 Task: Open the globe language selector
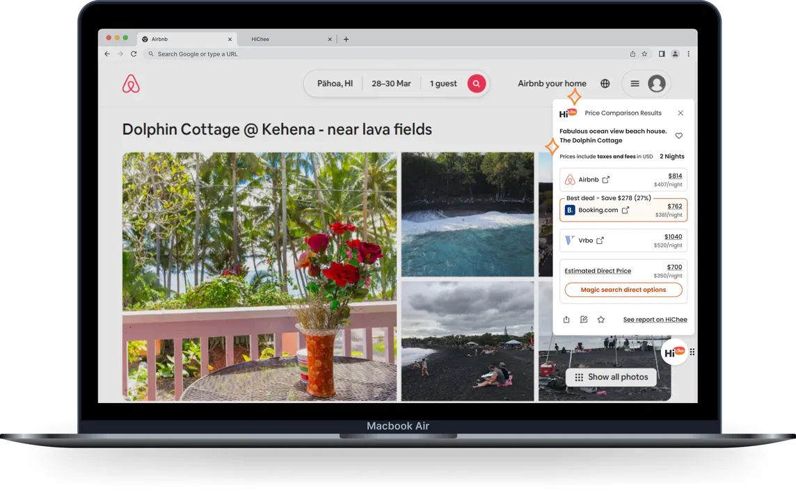(x=605, y=83)
